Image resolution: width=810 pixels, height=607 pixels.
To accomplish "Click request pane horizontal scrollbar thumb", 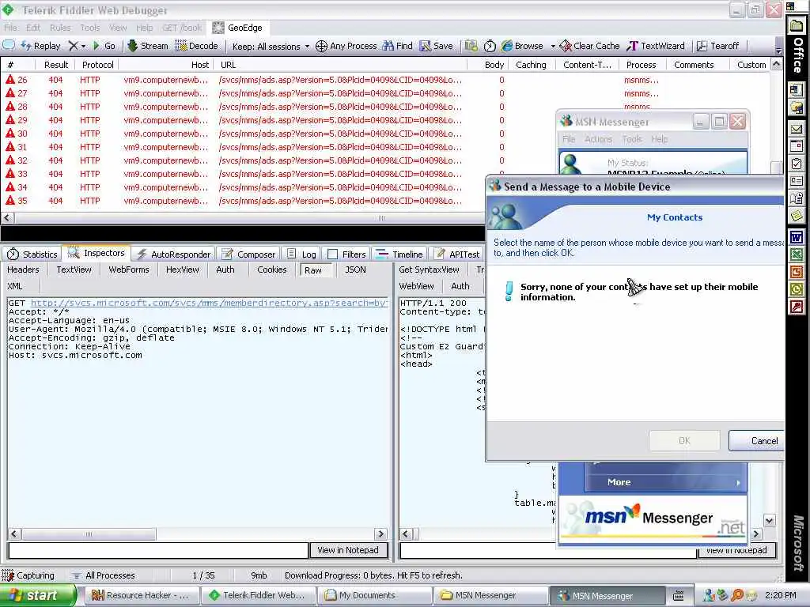I will (x=89, y=533).
